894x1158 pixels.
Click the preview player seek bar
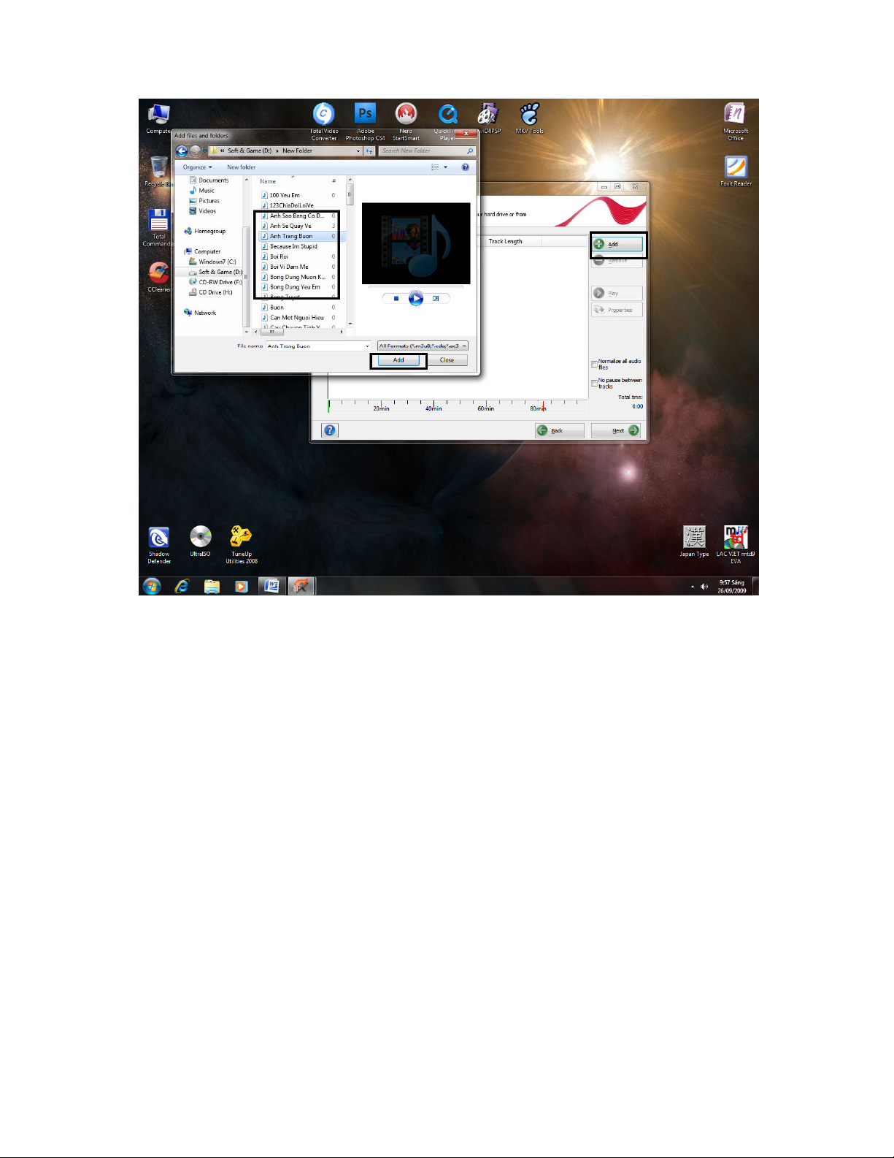pyautogui.click(x=416, y=287)
